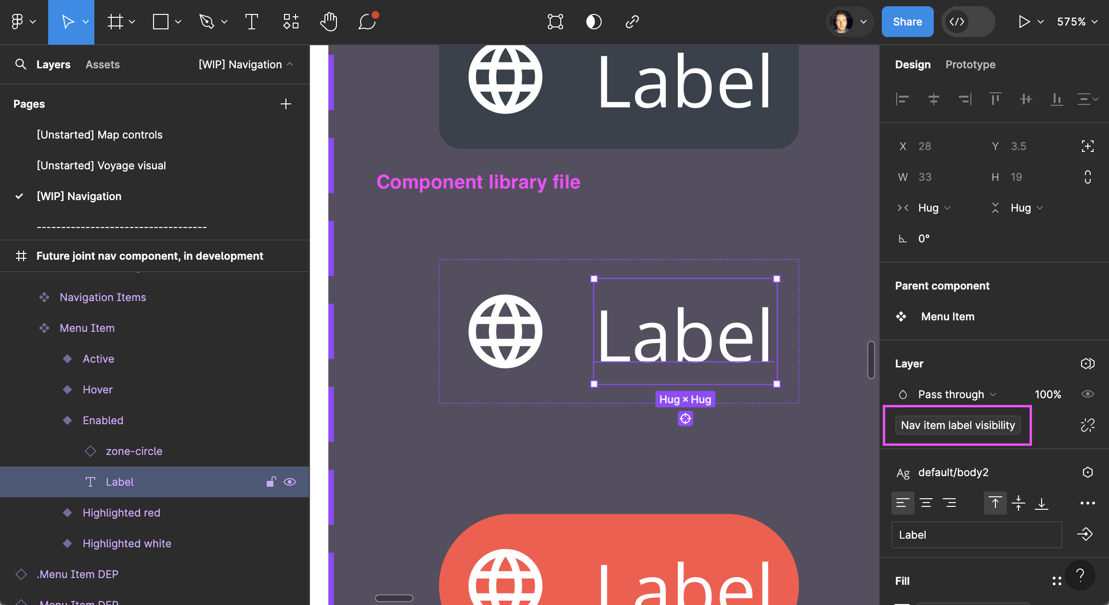Screen dimensions: 1109x605
Task: Detach the Nav item label visibility property
Action: 1087,425
